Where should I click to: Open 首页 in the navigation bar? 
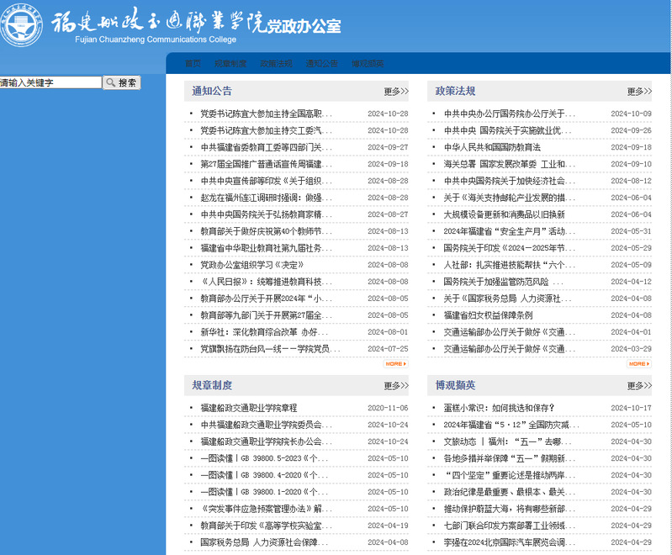pos(193,63)
